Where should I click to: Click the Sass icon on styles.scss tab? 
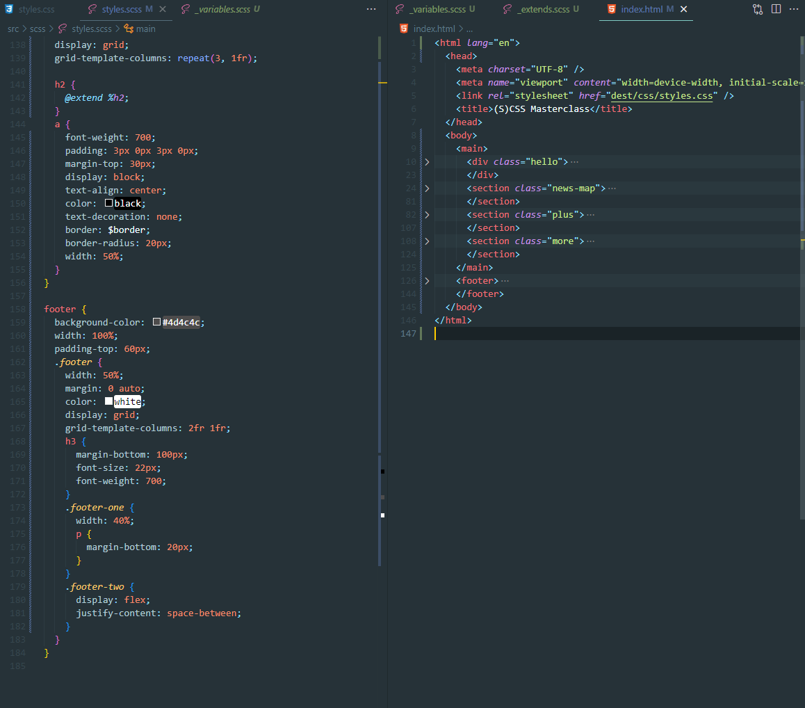coord(92,9)
